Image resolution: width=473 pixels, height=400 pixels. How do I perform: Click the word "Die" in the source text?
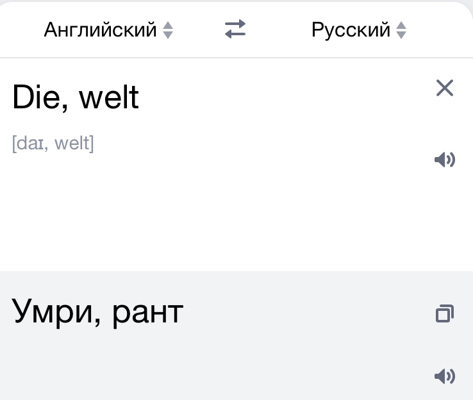[35, 97]
